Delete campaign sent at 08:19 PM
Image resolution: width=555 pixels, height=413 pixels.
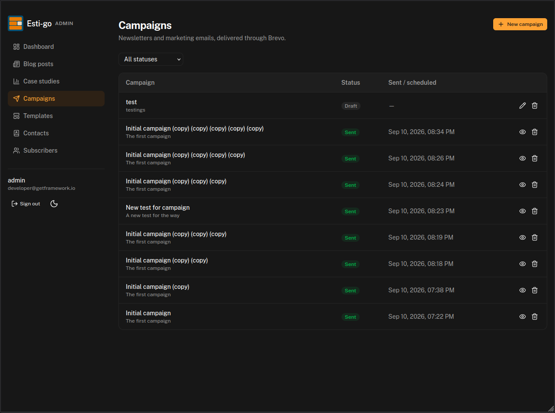point(535,237)
